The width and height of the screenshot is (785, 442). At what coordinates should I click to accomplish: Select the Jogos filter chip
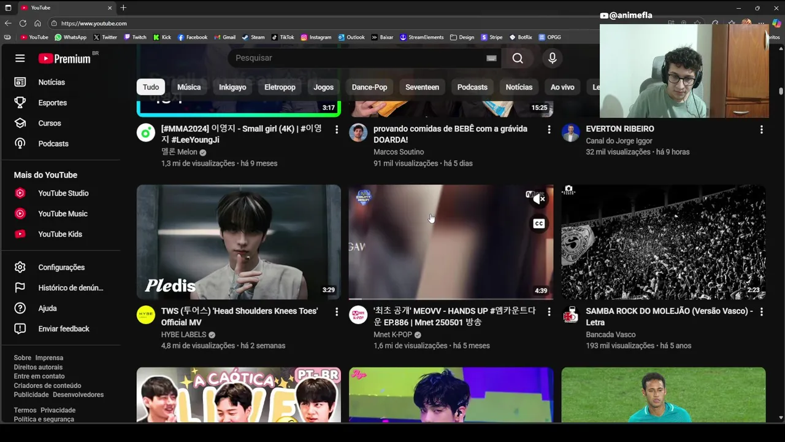click(323, 87)
